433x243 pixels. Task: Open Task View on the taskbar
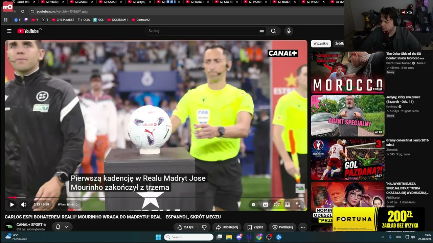coord(219,237)
